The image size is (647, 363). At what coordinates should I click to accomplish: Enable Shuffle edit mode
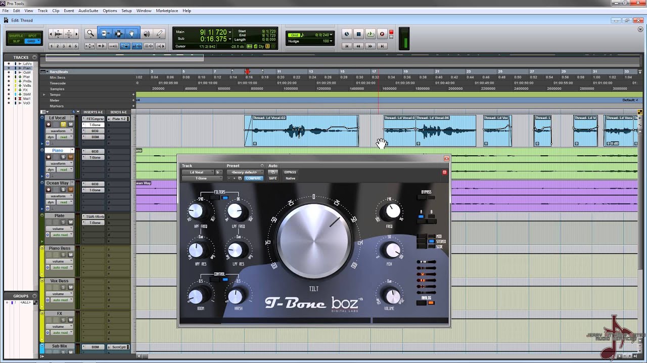(x=16, y=36)
